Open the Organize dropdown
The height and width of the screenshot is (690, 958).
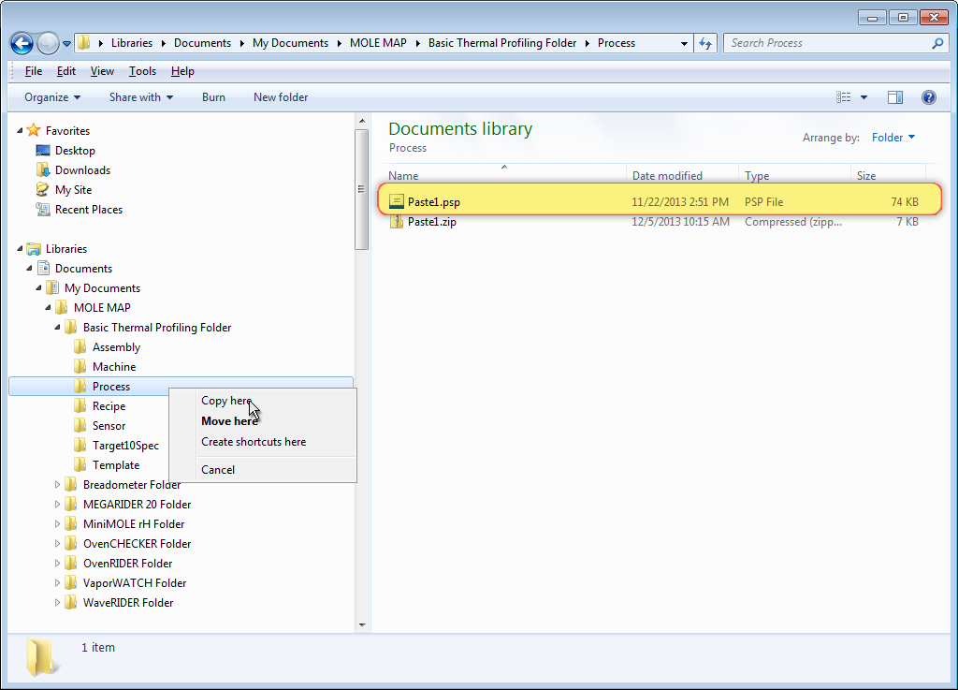(x=52, y=97)
